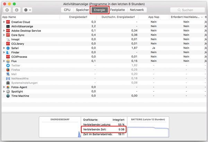Viewport: 208px width, 142px height.
Task: Expand the Fotos-Agent row
Action: click(4, 87)
